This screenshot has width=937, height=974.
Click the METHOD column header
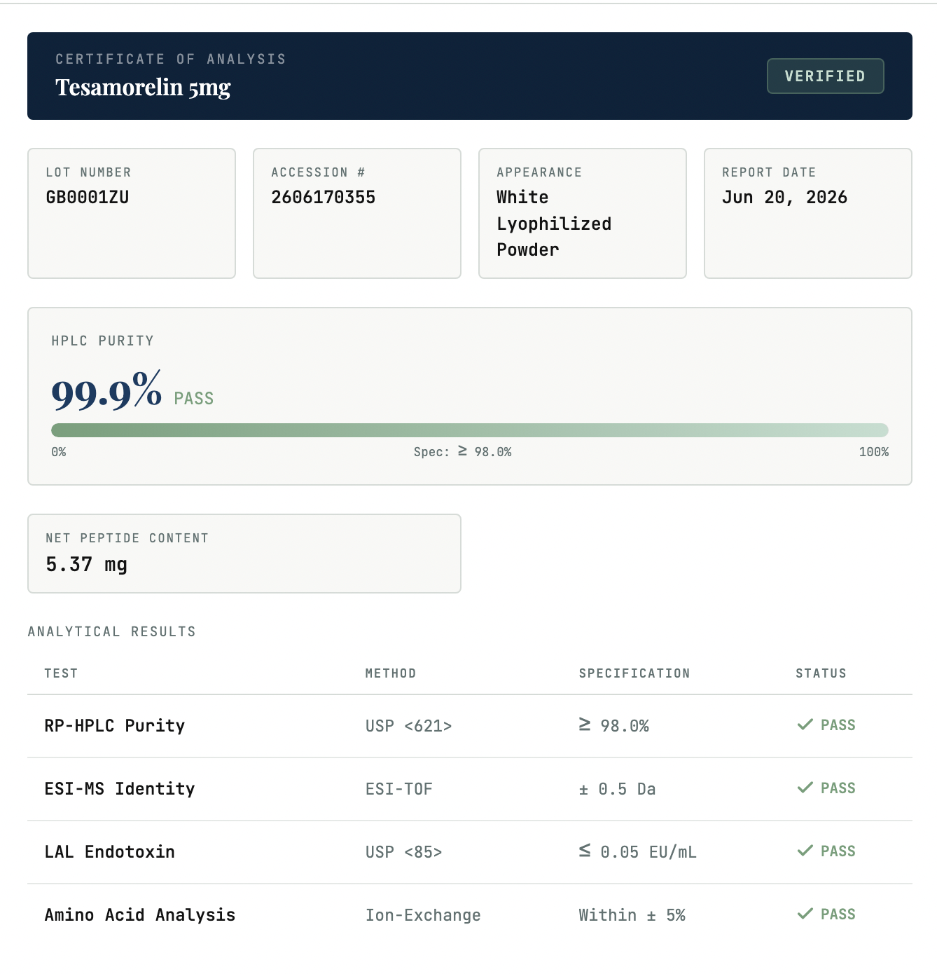[x=391, y=673]
